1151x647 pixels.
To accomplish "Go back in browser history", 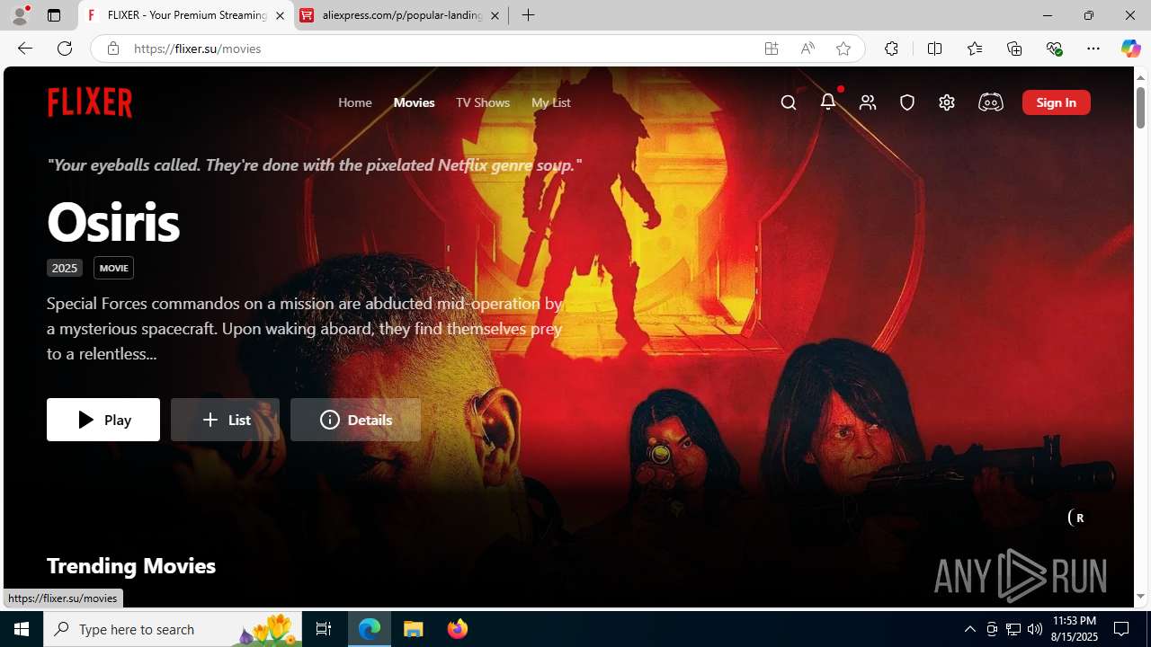I will 25,49.
